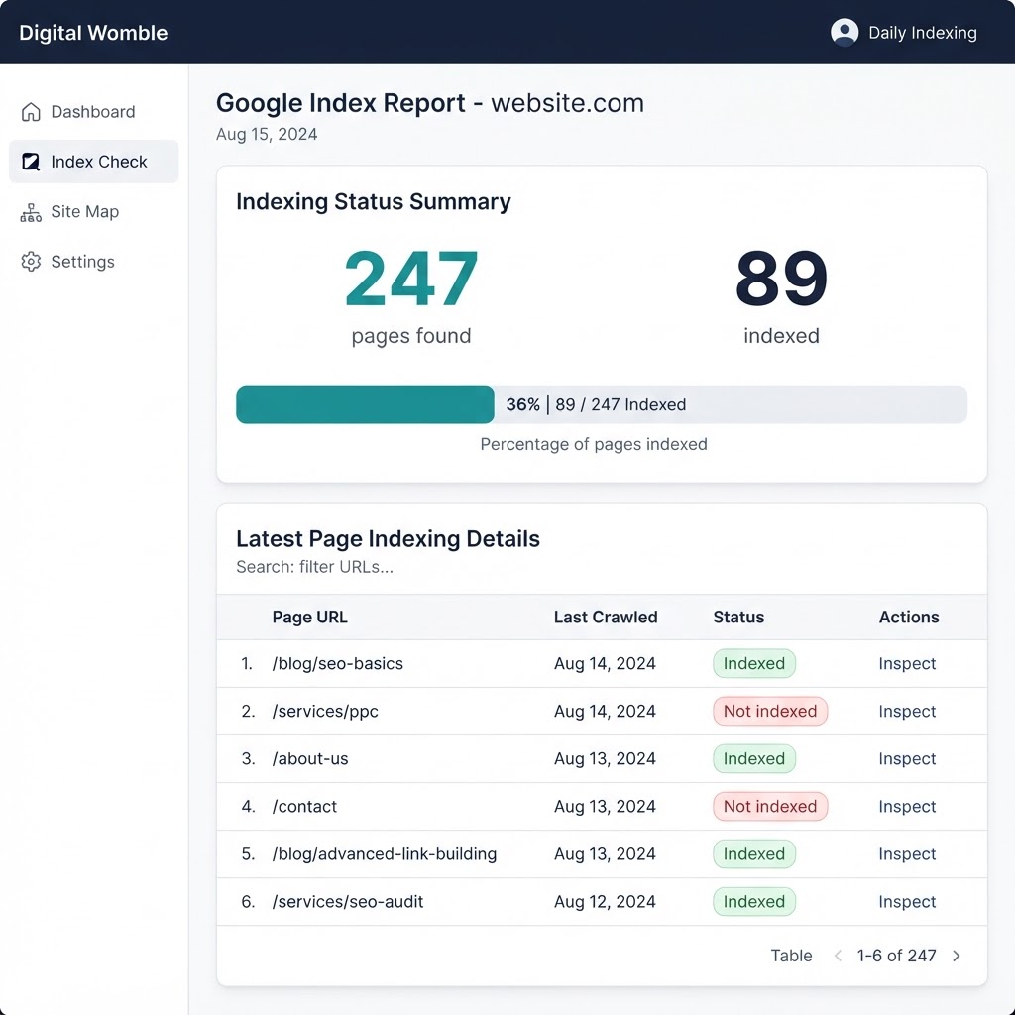Click the Digital Womble brand title

tap(93, 33)
